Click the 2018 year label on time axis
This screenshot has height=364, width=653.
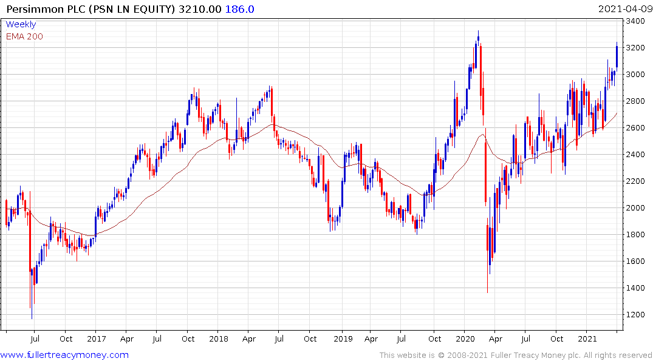[219, 339]
